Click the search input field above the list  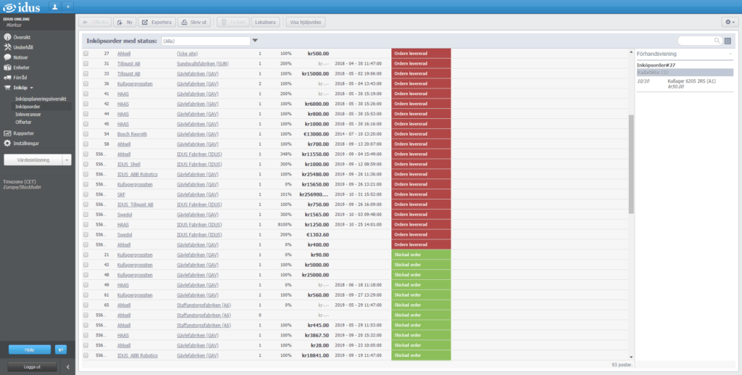696,41
